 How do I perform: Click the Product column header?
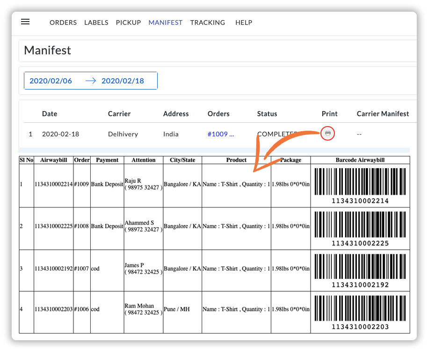pyautogui.click(x=236, y=160)
